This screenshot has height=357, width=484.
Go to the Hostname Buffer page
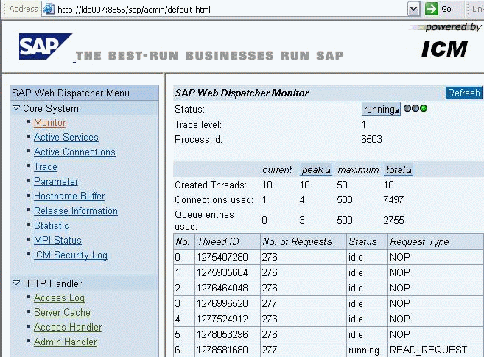[69, 197]
